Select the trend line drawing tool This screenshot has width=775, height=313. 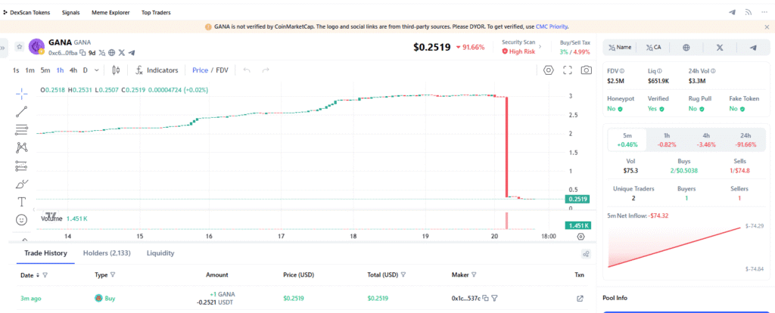click(21, 111)
